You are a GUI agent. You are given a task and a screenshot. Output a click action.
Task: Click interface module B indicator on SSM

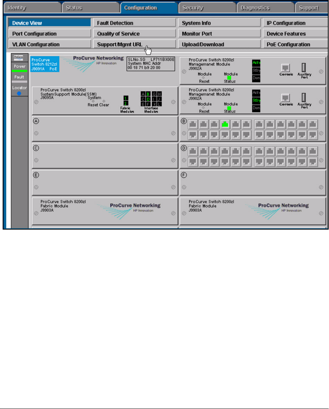(x=148, y=94)
